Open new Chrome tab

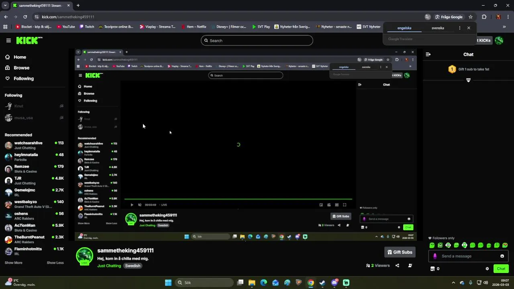[78, 5]
